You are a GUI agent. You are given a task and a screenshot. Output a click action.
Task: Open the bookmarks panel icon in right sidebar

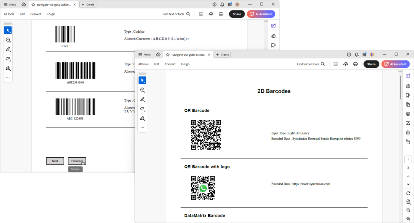[x=408, y=95]
